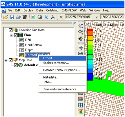Select the Cartesian Grid Data label
125x117 pixels.
tap(32, 30)
